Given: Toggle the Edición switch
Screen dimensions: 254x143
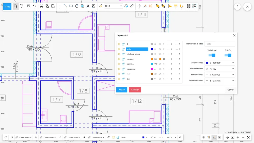Looking at the screenshot, I should [228, 55].
